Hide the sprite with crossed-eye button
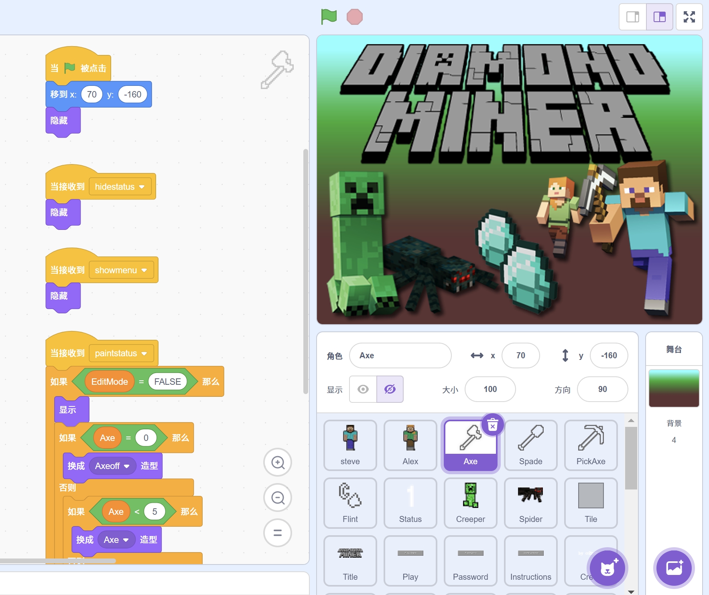Viewport: 709px width, 595px height. click(390, 389)
